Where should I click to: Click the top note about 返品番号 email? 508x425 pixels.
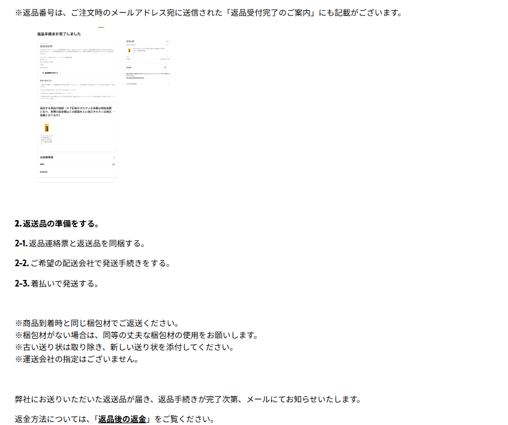[208, 13]
